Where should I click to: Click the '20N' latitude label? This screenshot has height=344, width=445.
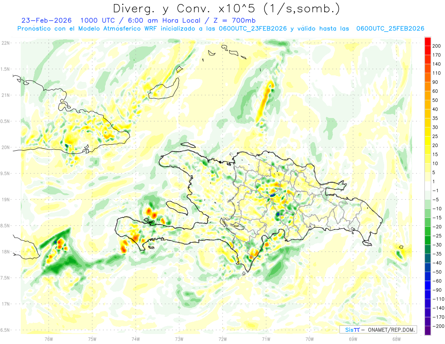(x=6, y=147)
